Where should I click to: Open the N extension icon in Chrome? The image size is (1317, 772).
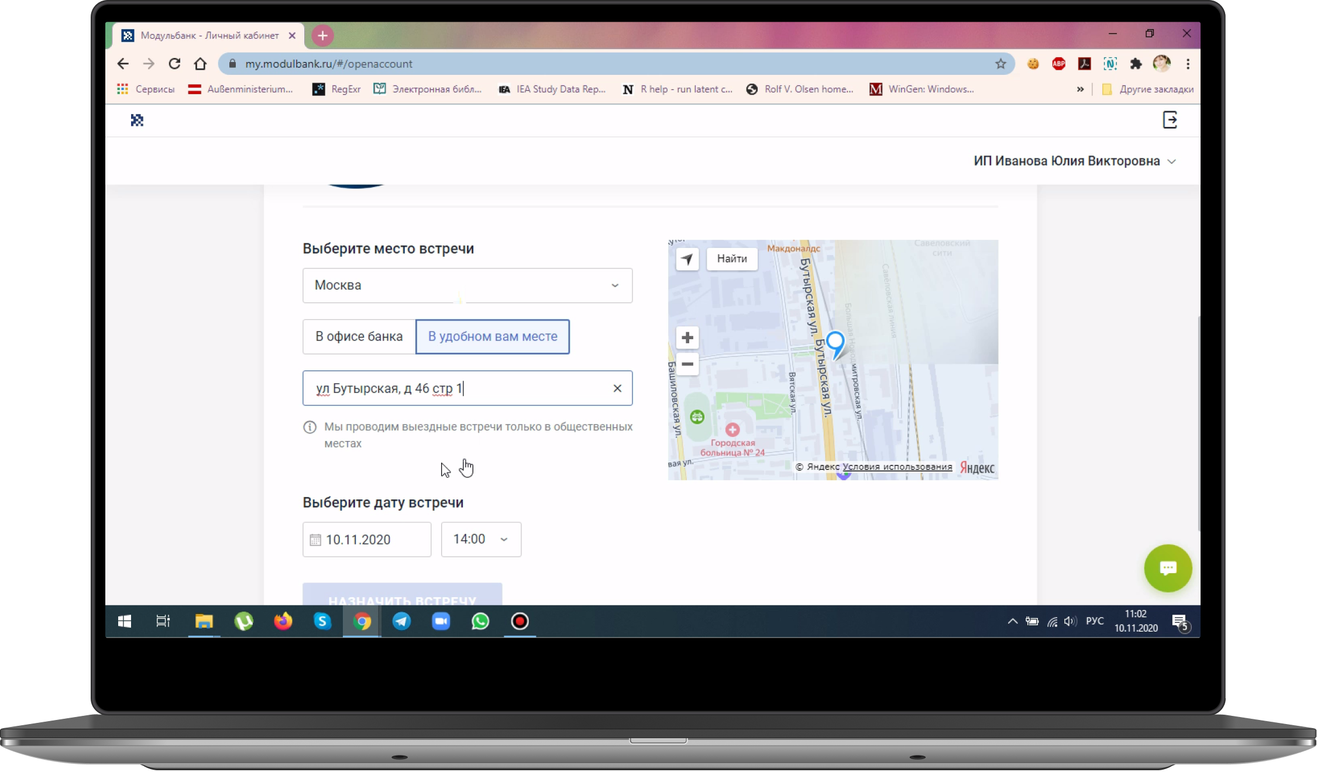click(x=1110, y=64)
